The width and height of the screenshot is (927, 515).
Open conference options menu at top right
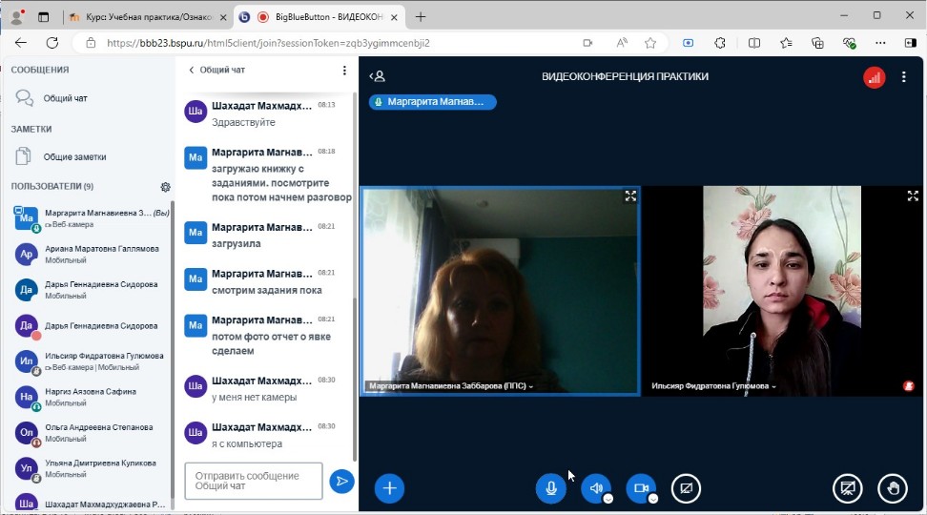point(904,77)
